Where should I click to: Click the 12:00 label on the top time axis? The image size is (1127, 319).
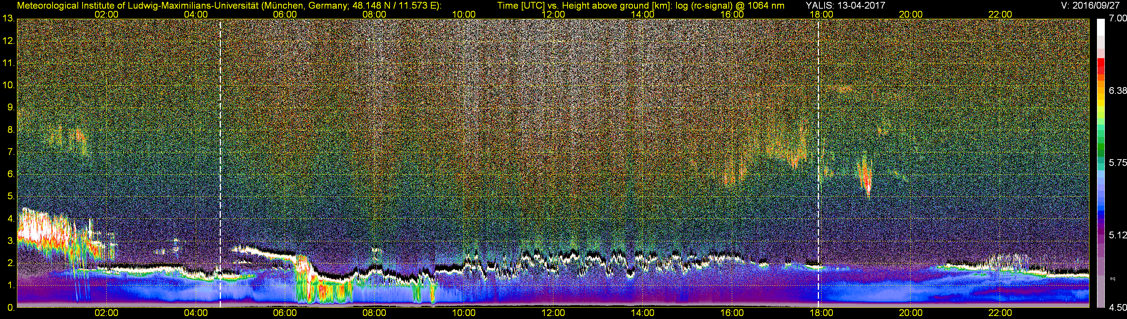point(553,14)
